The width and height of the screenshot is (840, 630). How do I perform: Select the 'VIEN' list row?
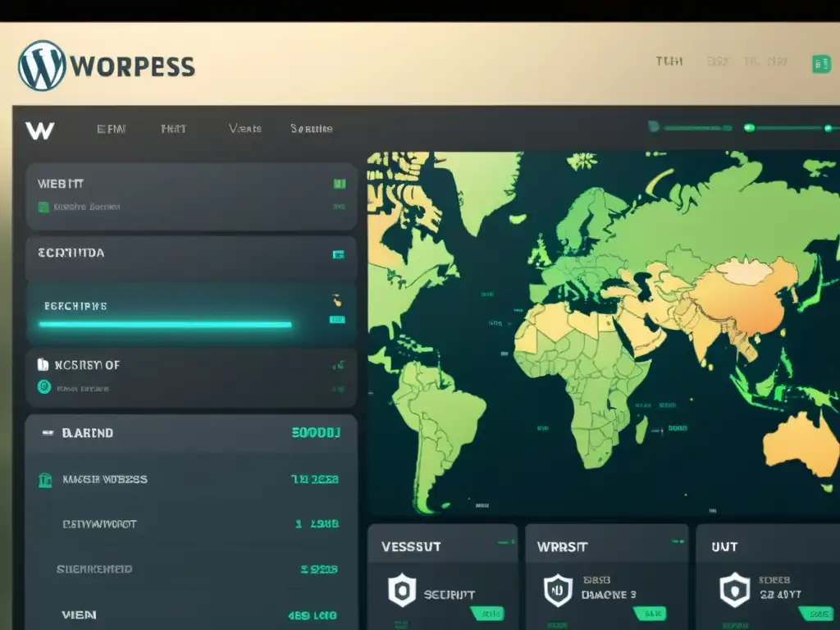click(x=191, y=615)
